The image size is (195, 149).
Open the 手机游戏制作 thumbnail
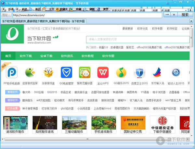(104, 125)
